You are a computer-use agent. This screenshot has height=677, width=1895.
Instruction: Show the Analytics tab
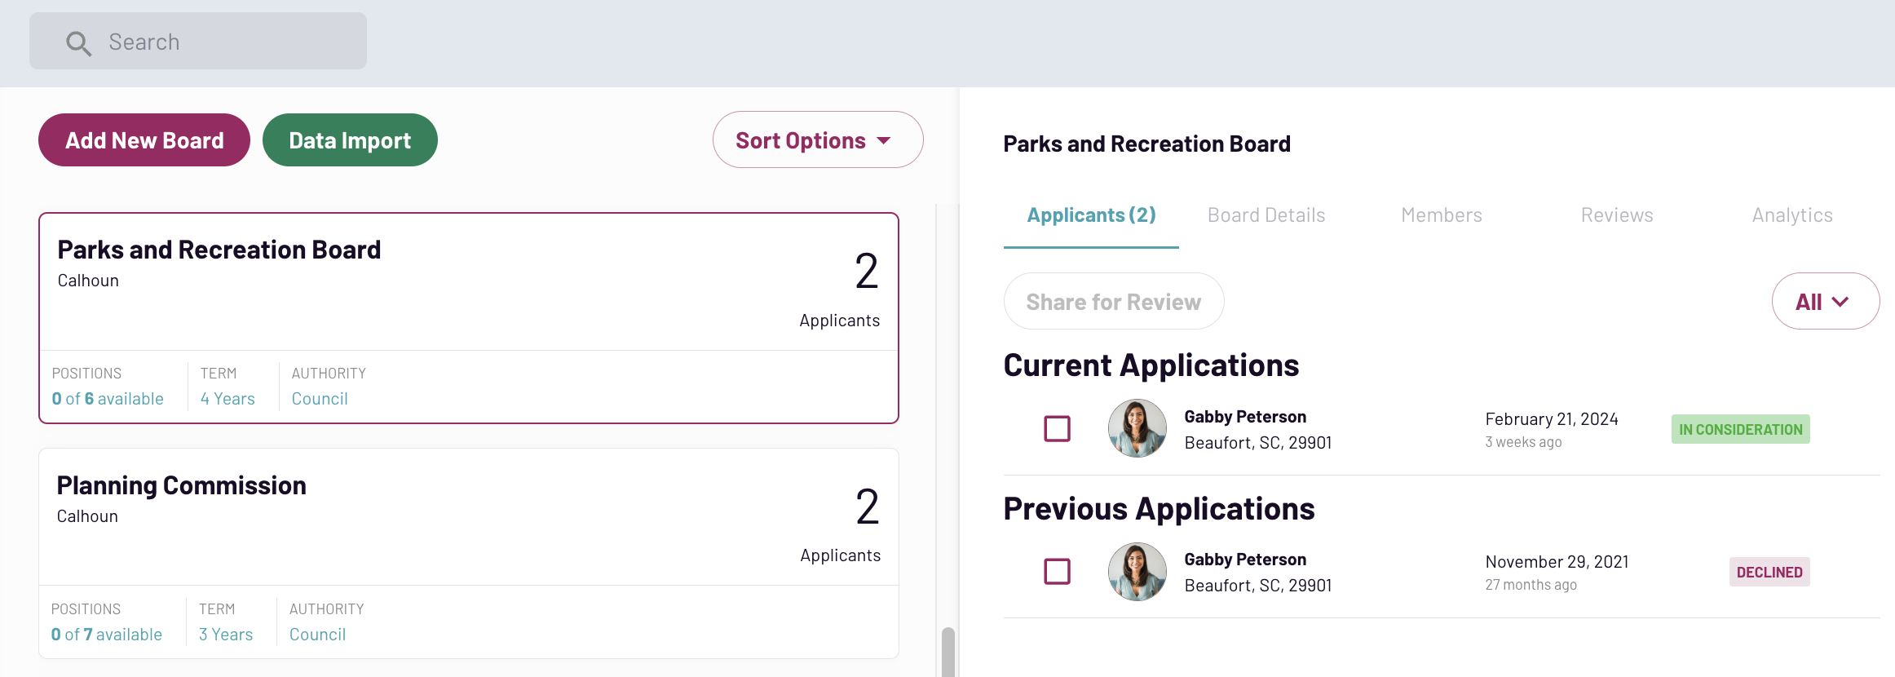tap(1791, 215)
